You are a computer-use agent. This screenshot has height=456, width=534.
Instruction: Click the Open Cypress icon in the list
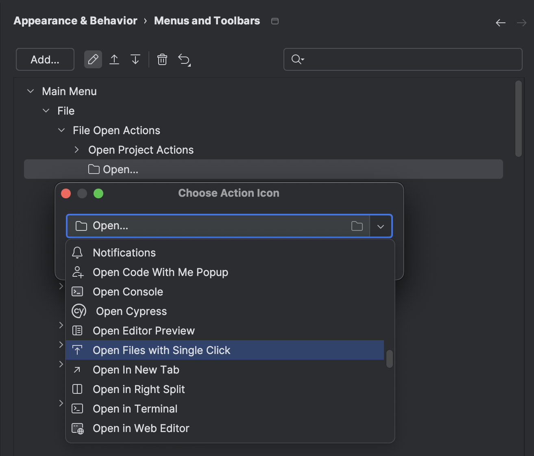pyautogui.click(x=79, y=311)
